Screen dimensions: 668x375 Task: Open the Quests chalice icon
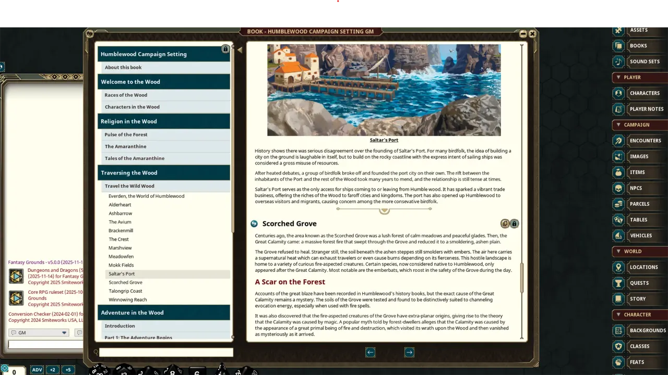pos(618,283)
